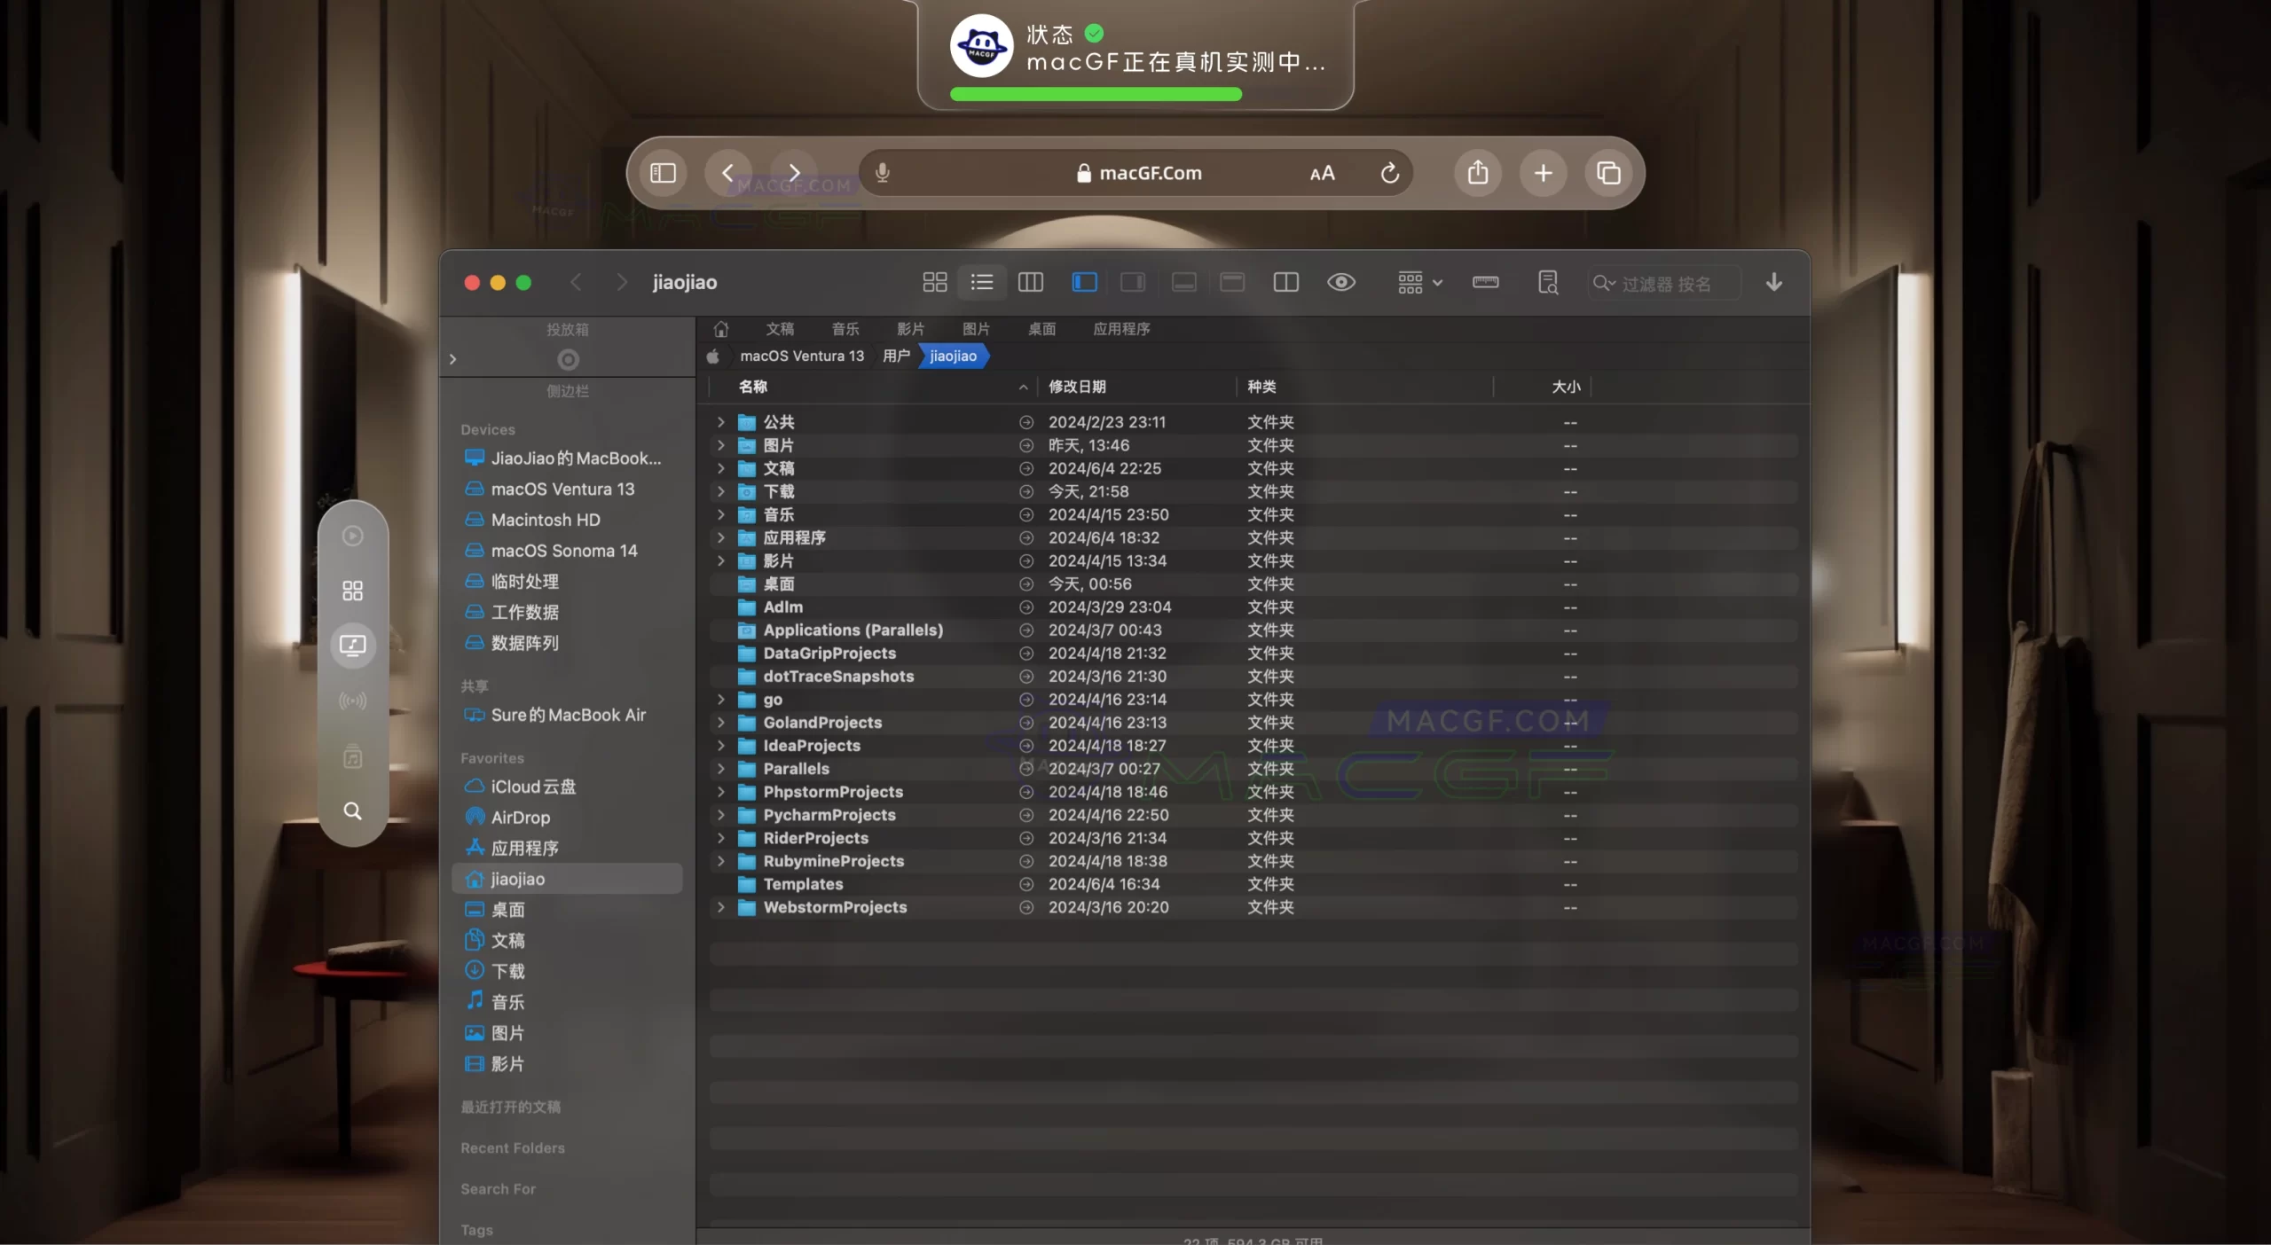The image size is (2271, 1245).
Task: Open Quick Look eye icon in toolbar
Action: [x=1340, y=282]
